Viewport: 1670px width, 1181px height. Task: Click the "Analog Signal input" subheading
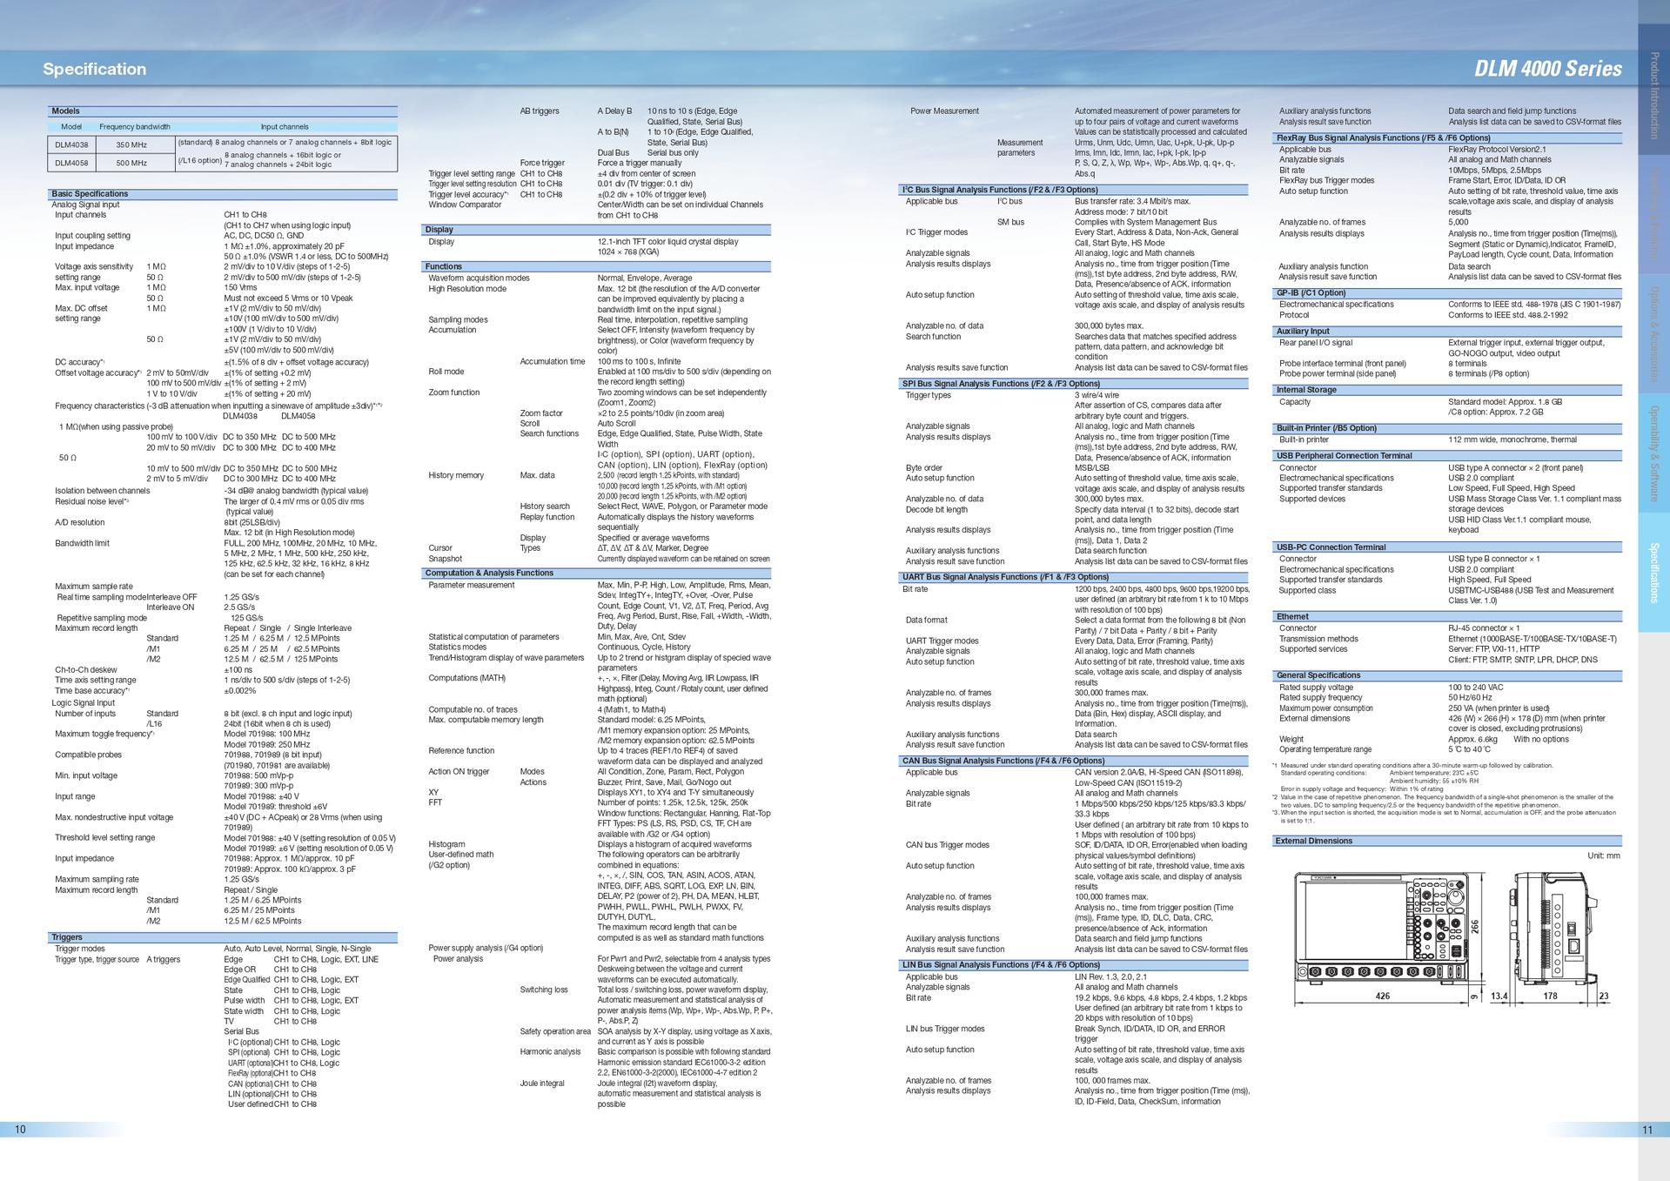click(x=85, y=205)
